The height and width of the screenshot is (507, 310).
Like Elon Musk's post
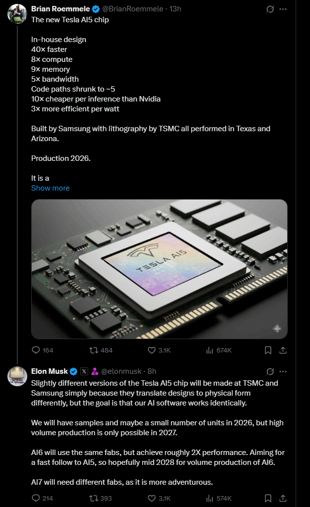point(152,498)
